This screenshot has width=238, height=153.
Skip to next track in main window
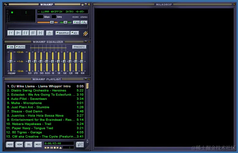(x=40, y=33)
